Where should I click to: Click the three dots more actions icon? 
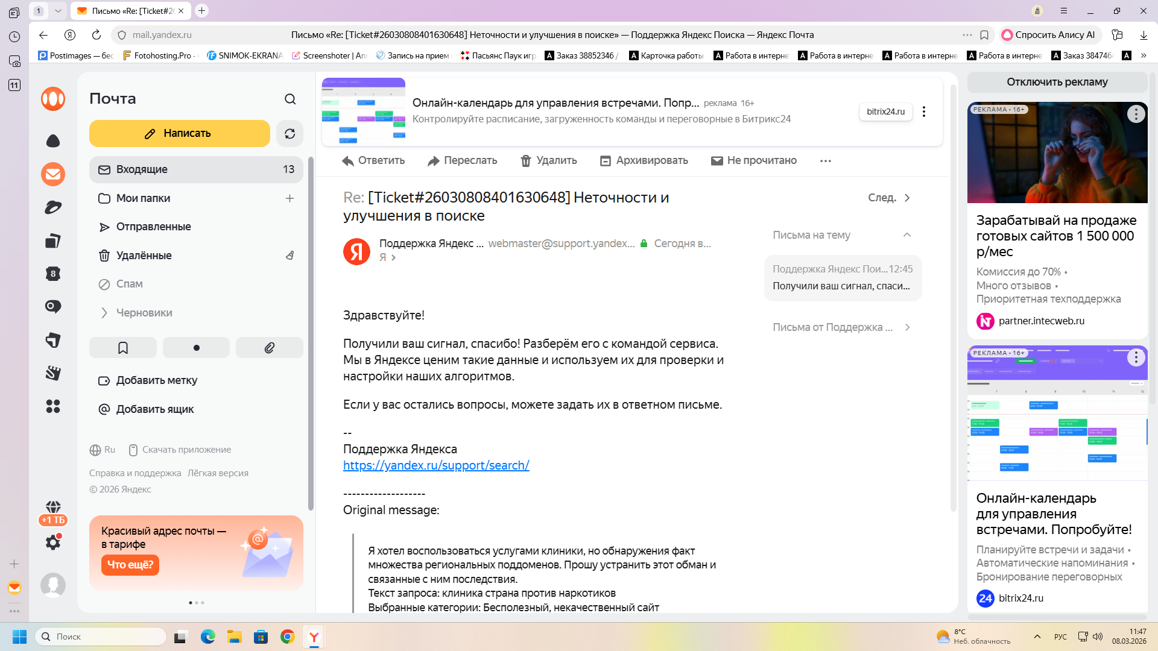[826, 161]
